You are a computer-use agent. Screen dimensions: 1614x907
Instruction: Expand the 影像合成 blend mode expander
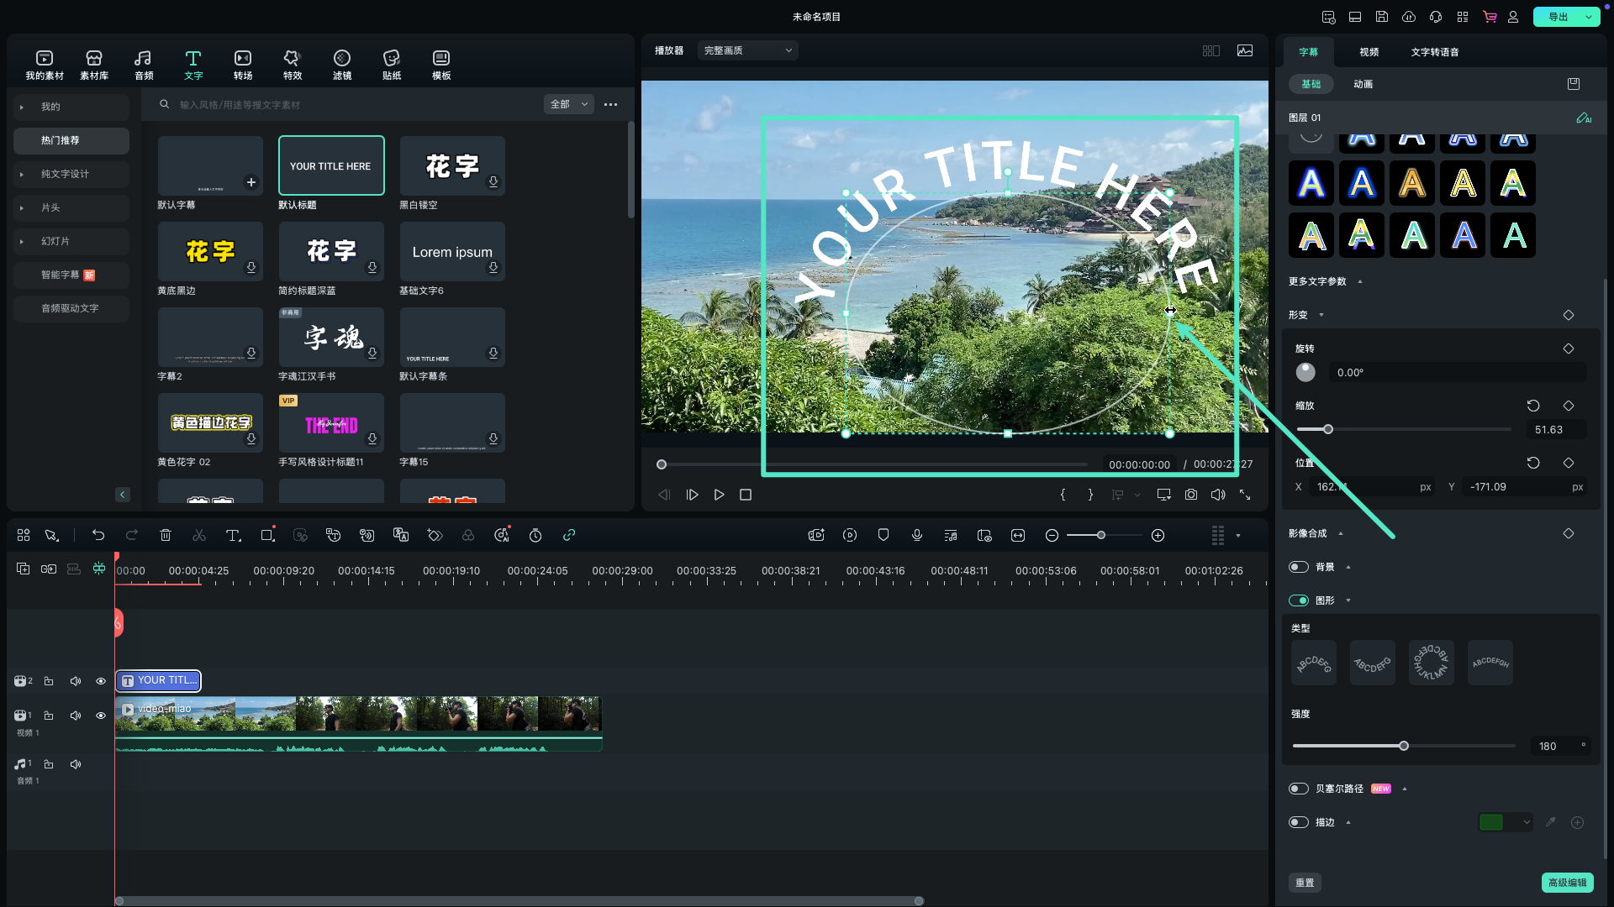(x=1338, y=532)
